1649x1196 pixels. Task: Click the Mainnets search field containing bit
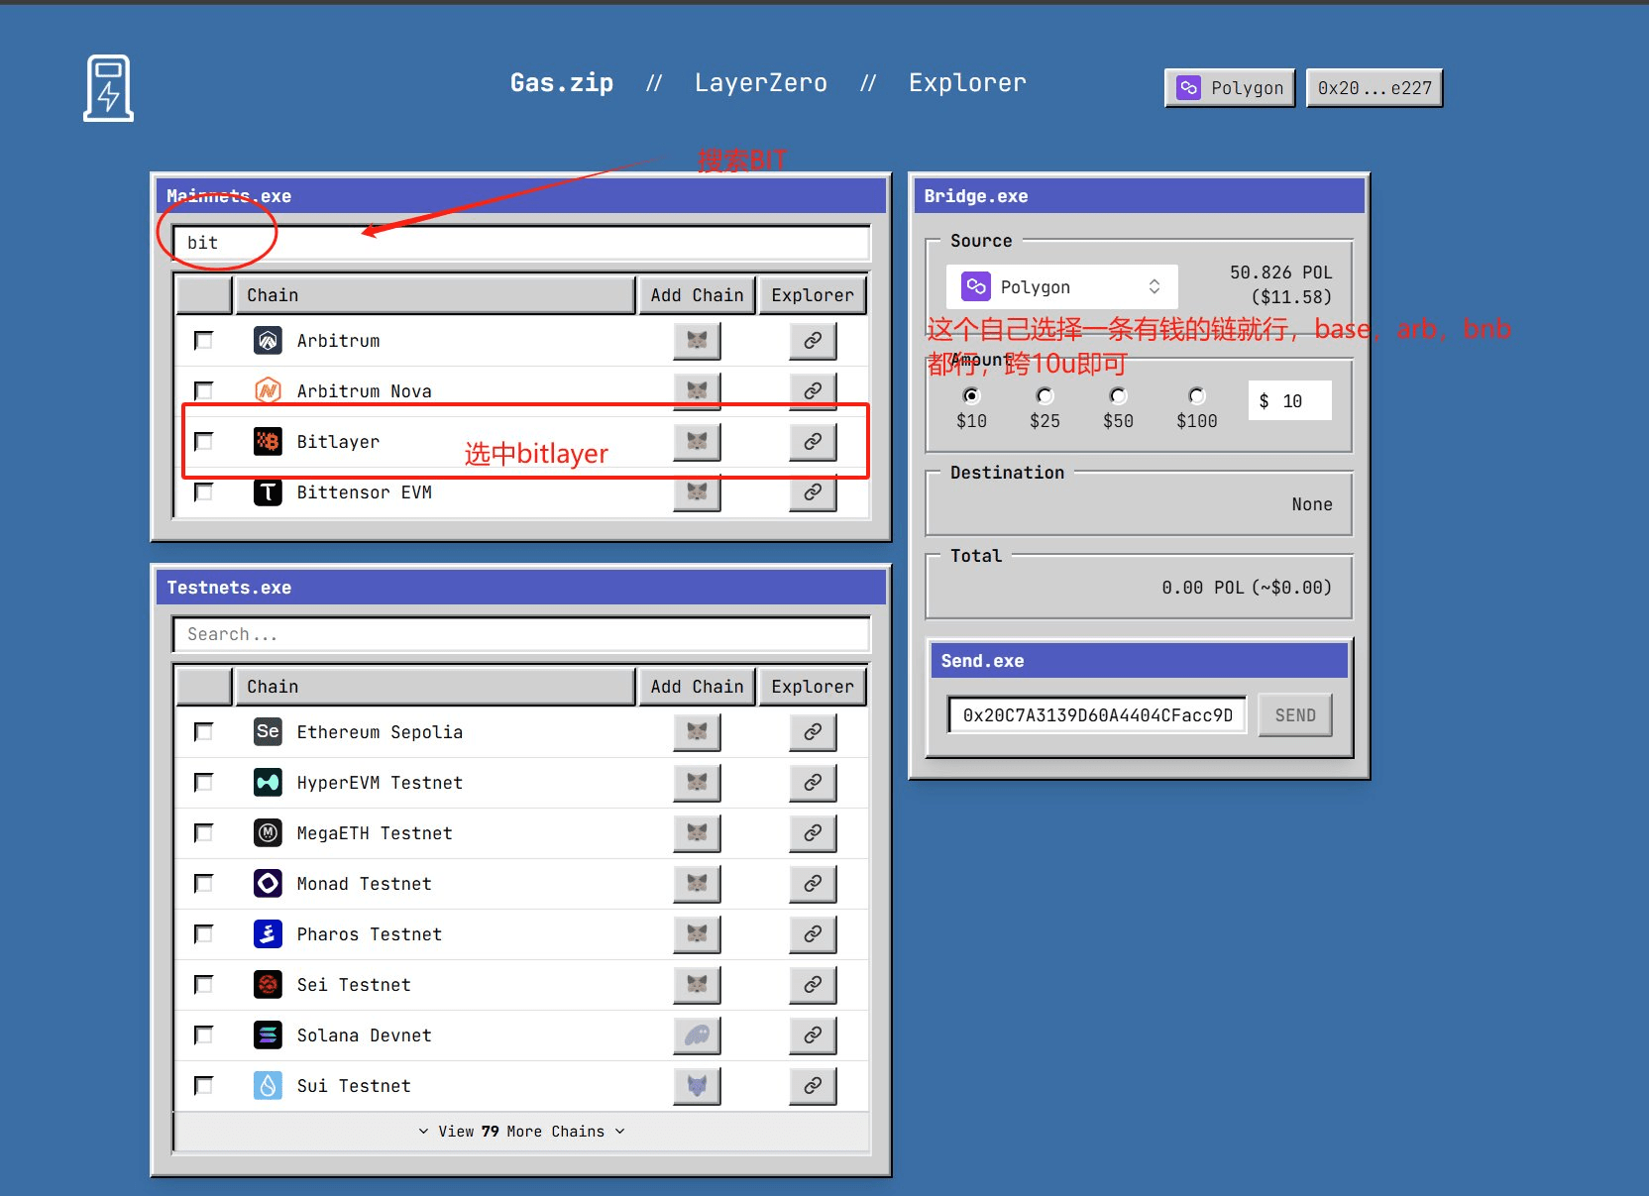pyautogui.click(x=521, y=243)
